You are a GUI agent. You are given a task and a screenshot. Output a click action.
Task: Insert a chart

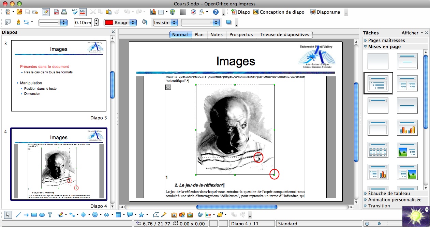tap(153, 12)
